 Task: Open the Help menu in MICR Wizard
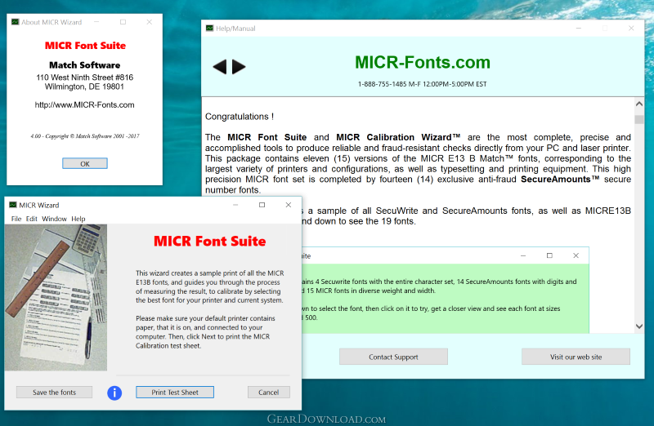tap(78, 219)
